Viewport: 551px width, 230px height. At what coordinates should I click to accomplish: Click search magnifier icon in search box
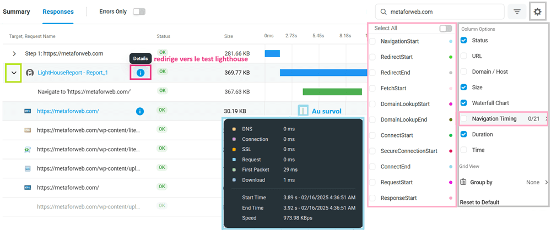coord(383,12)
